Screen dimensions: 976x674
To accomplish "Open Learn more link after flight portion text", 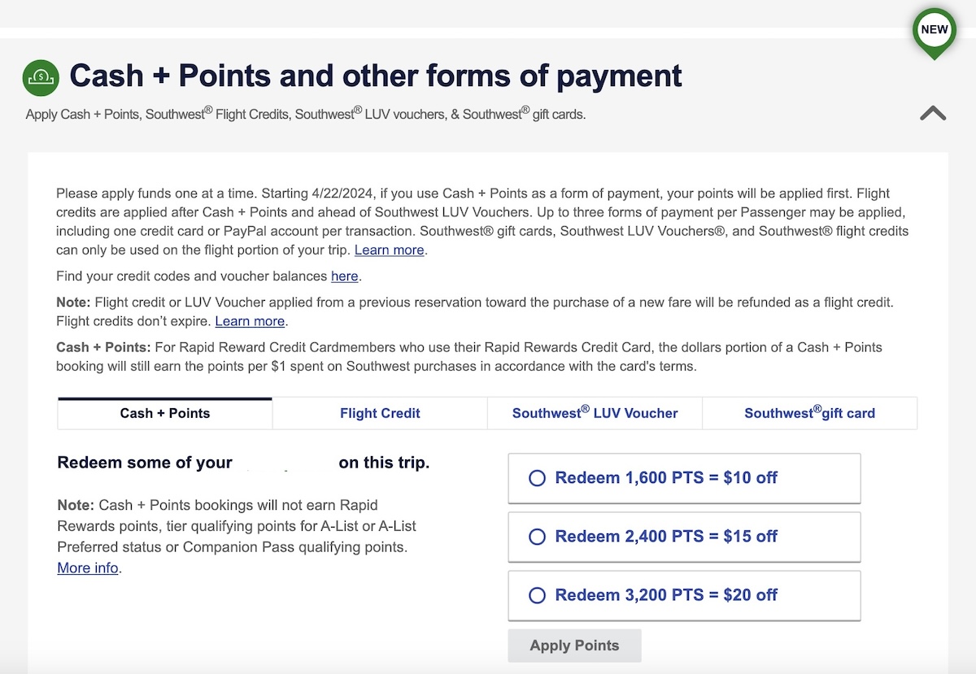I will [x=390, y=250].
